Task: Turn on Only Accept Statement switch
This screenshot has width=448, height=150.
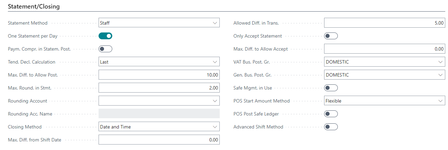Action: coord(331,36)
